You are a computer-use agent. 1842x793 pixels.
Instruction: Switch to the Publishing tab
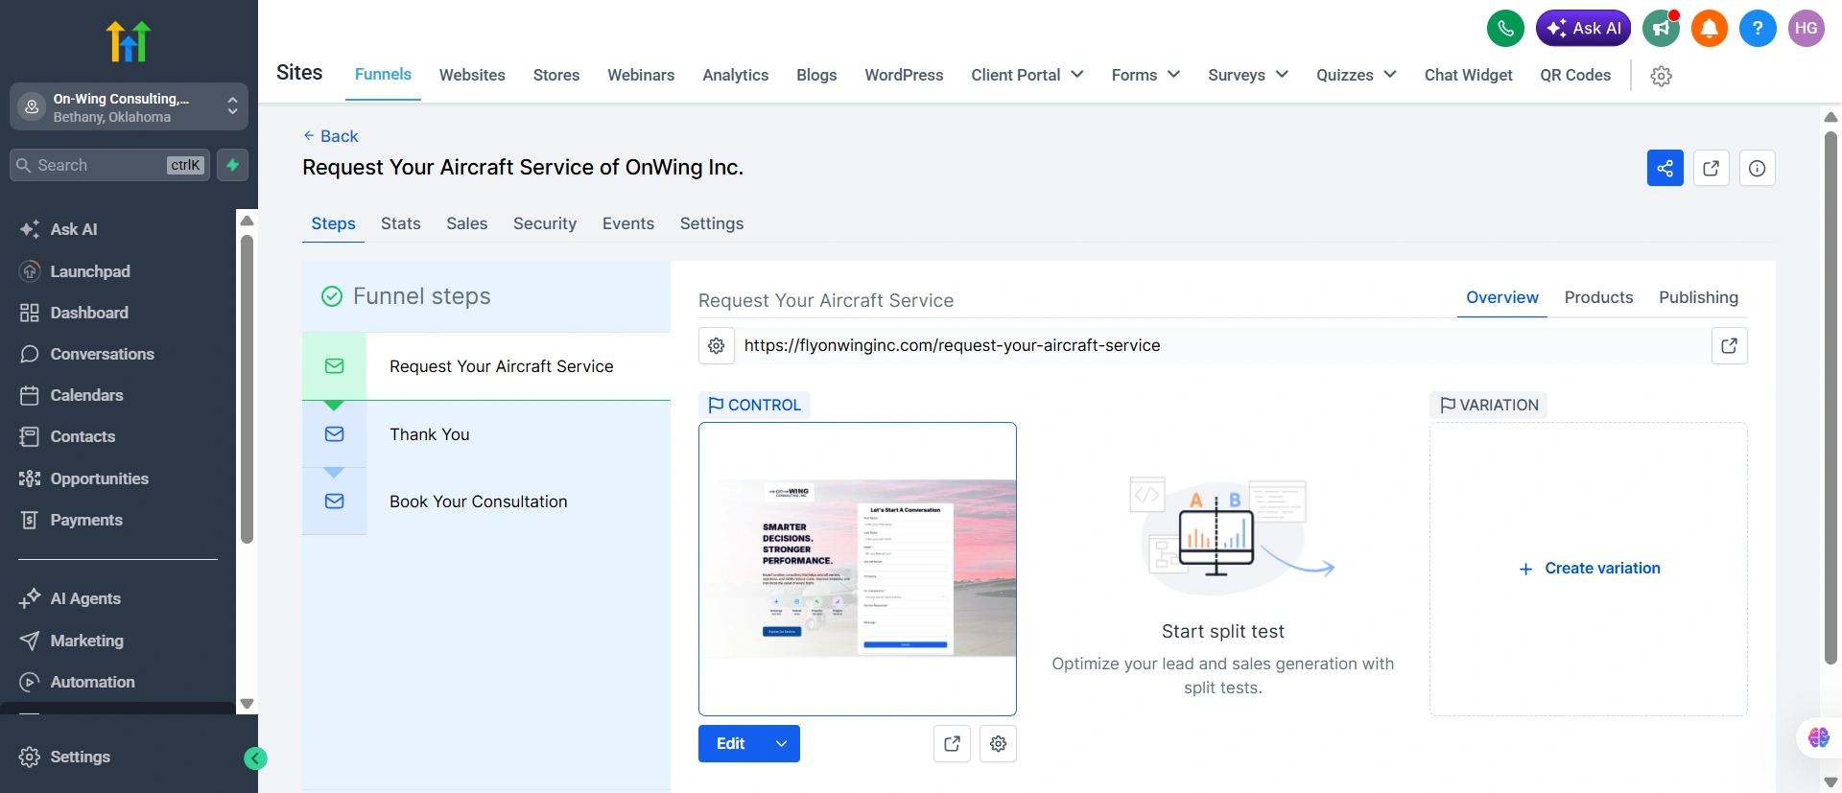[1698, 297]
